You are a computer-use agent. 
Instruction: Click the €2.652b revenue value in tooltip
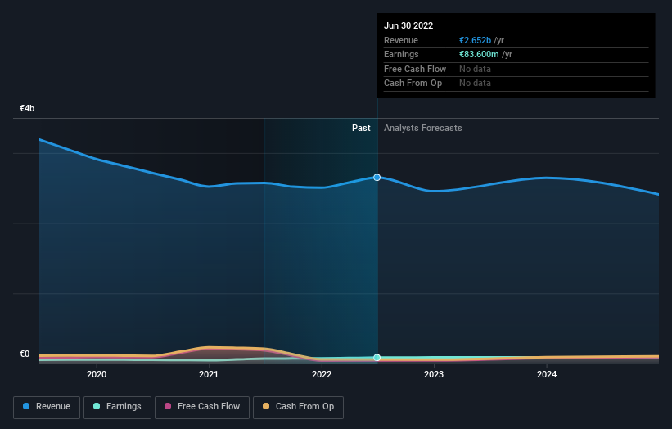click(475, 40)
